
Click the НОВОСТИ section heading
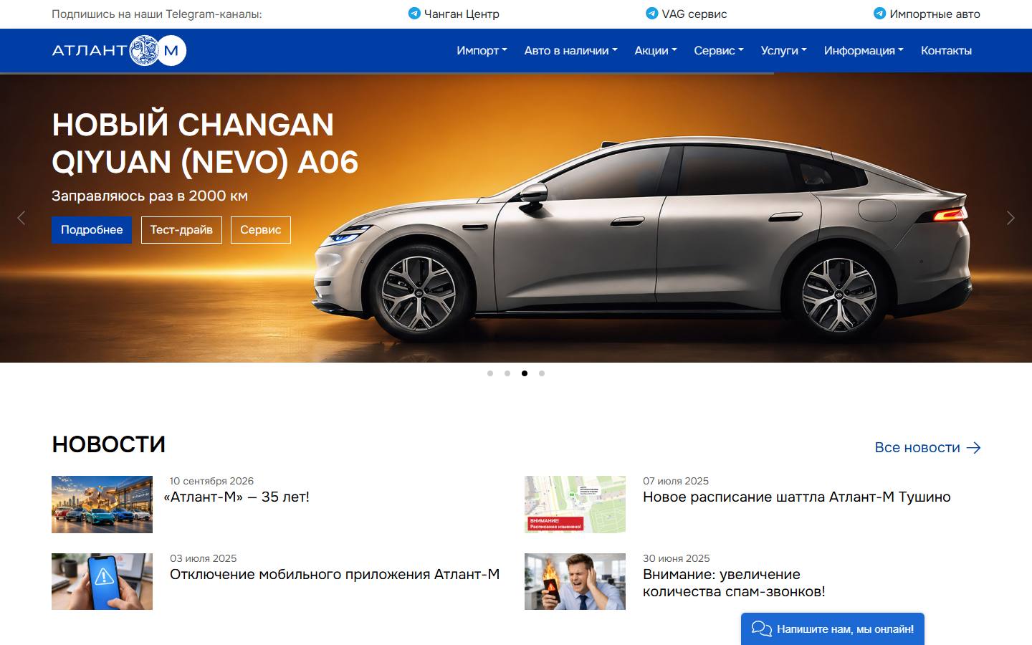(x=109, y=444)
